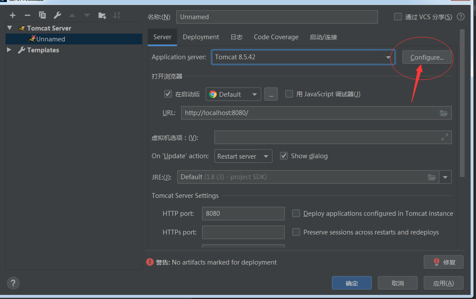476x299 pixels.
Task: Click the Configure button
Action: (x=427, y=57)
